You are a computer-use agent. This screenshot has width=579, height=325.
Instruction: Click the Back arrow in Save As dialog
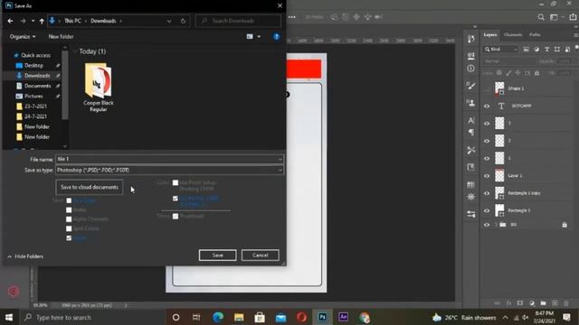(10, 21)
